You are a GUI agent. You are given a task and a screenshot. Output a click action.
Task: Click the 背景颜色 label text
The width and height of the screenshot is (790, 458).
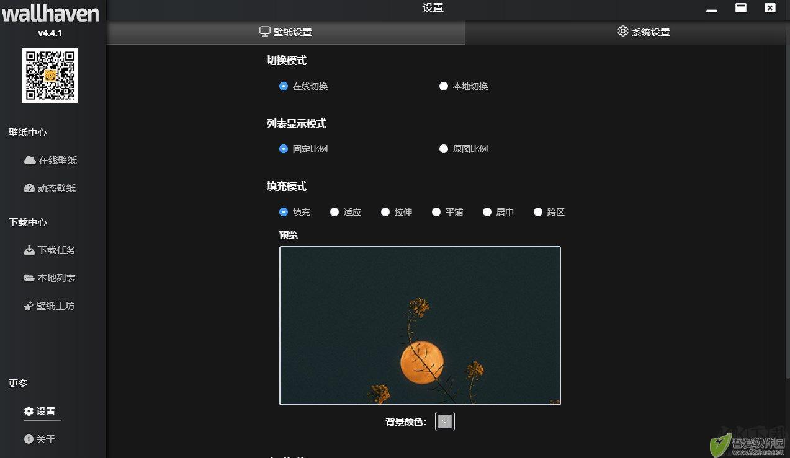pyautogui.click(x=406, y=422)
